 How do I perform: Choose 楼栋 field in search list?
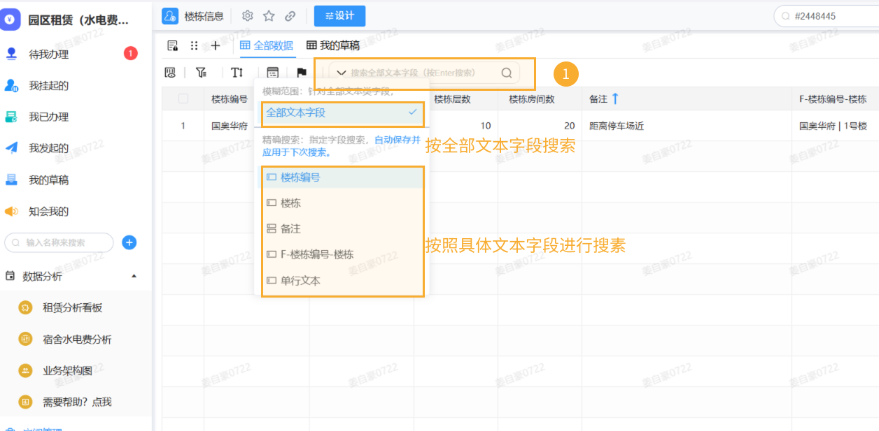(x=342, y=203)
